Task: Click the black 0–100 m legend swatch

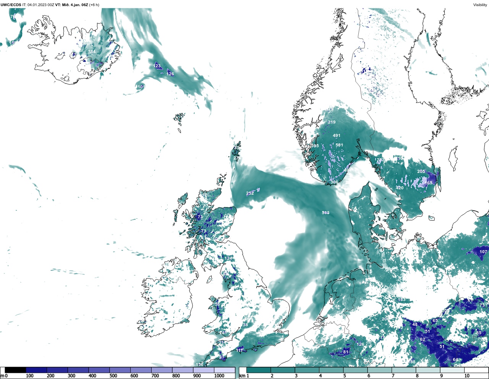Action: [x=15, y=370]
